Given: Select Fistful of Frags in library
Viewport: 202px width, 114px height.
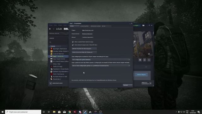Looking at the screenshot, I should point(57,66).
